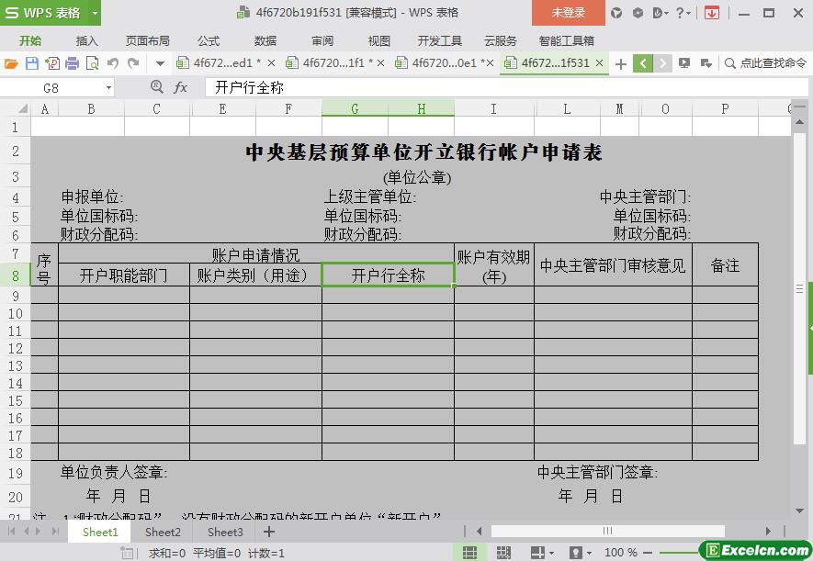Expand the quick access toolbar customization arrow
This screenshot has width=813, height=561.
(x=160, y=63)
